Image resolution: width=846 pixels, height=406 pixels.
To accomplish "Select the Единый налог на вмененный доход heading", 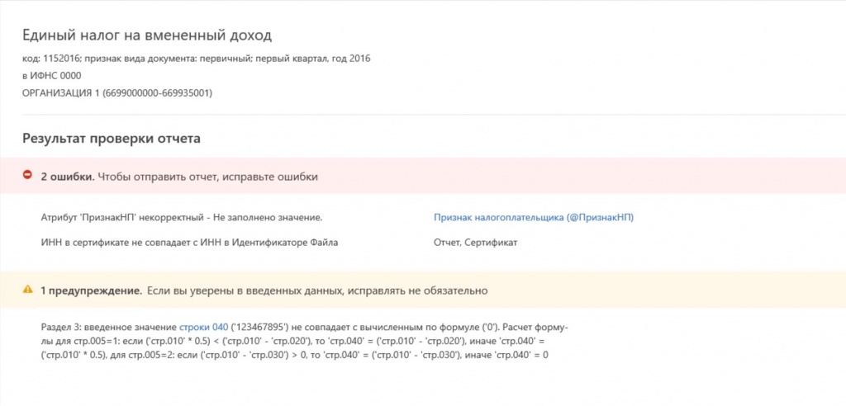I will pos(147,36).
